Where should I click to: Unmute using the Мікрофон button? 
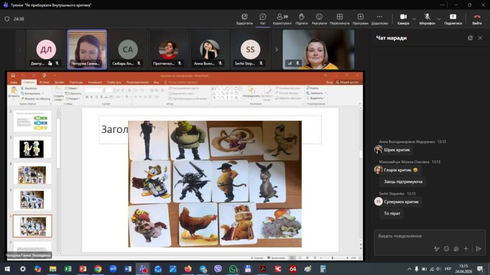click(427, 19)
